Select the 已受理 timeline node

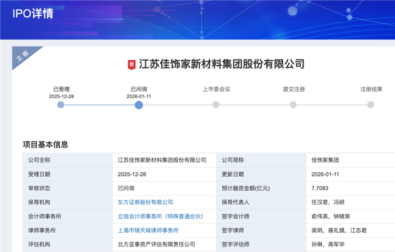(x=61, y=105)
